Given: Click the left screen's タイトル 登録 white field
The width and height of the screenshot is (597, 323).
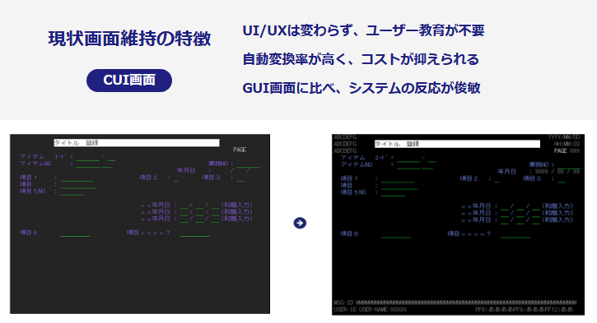Looking at the screenshot, I should 137,143.
